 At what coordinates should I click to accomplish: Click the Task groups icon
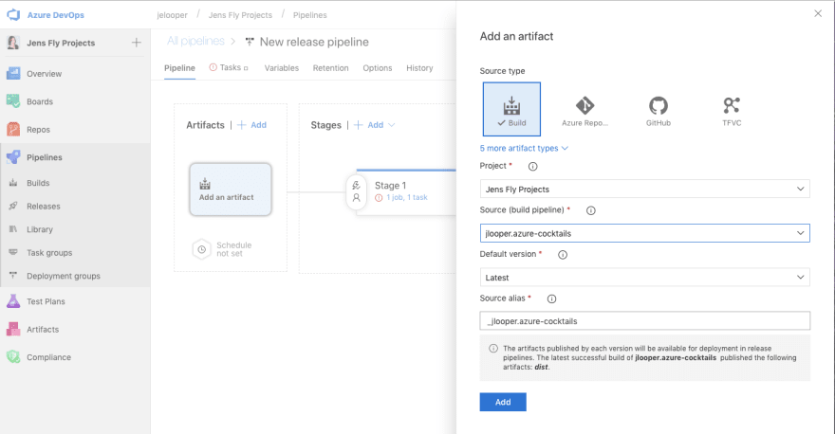pyautogui.click(x=13, y=252)
